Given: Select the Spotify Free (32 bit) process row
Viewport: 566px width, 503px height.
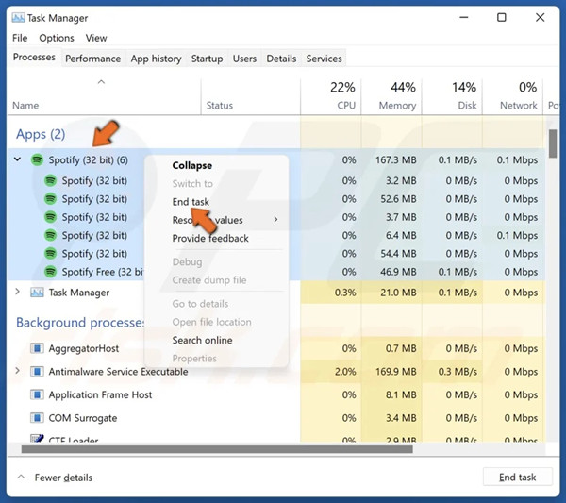Looking at the screenshot, I should coord(276,272).
